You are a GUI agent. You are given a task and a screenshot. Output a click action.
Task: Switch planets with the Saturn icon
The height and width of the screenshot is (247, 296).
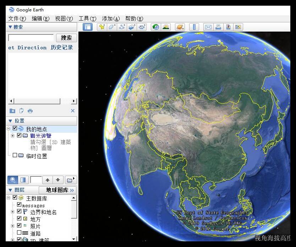point(180,27)
